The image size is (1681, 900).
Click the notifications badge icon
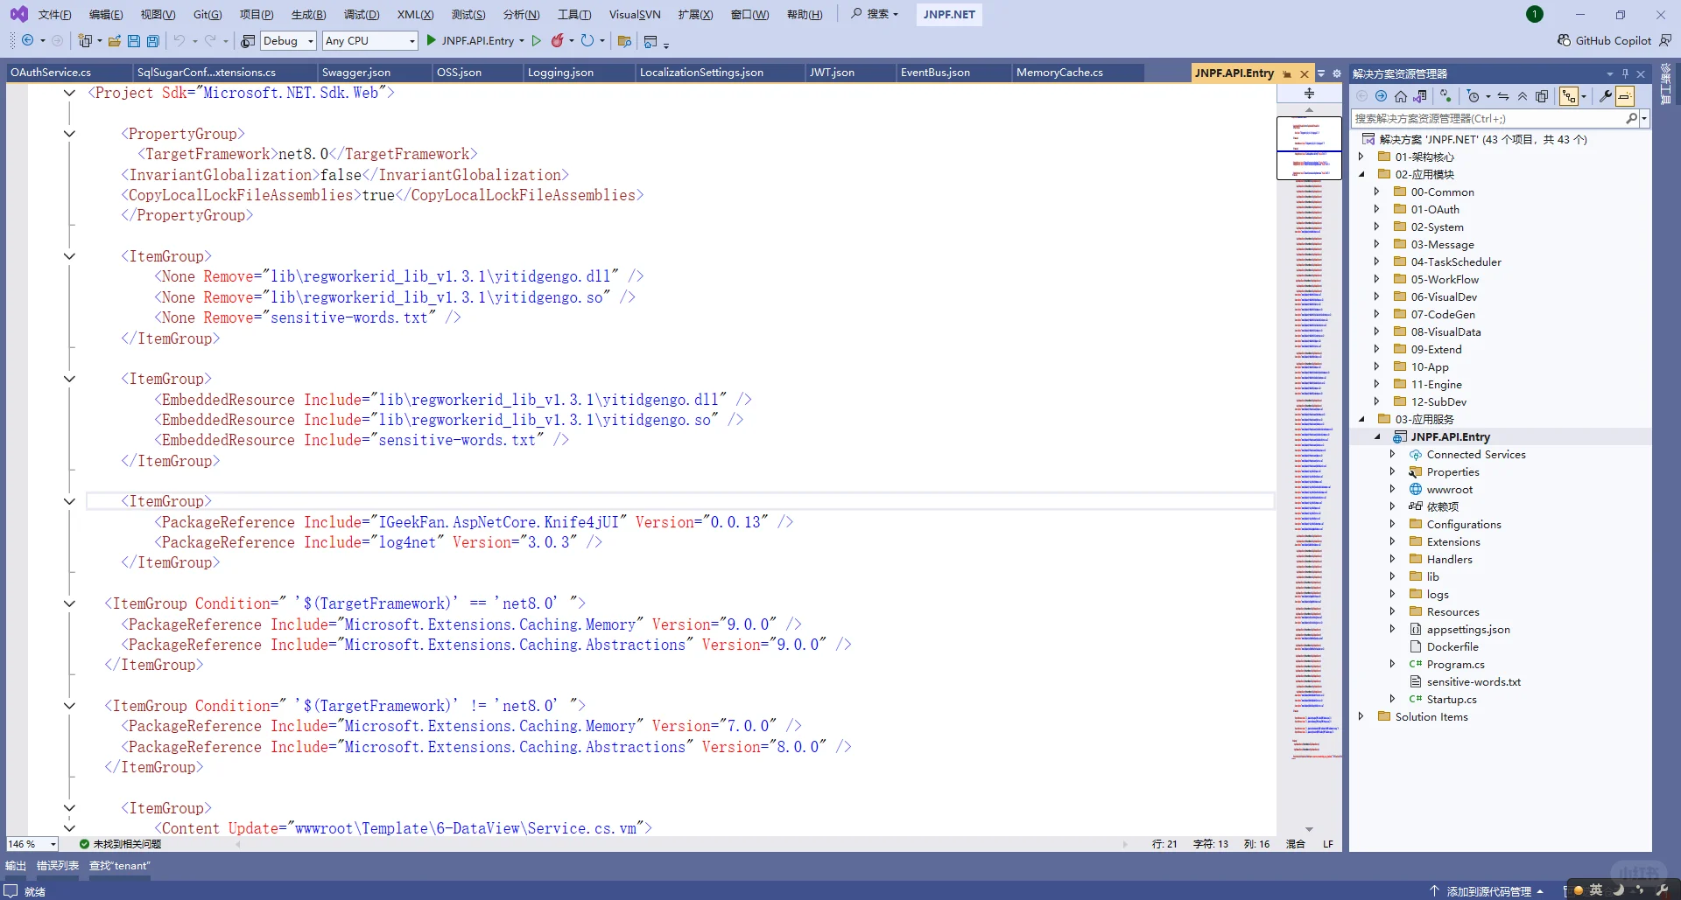click(1535, 14)
